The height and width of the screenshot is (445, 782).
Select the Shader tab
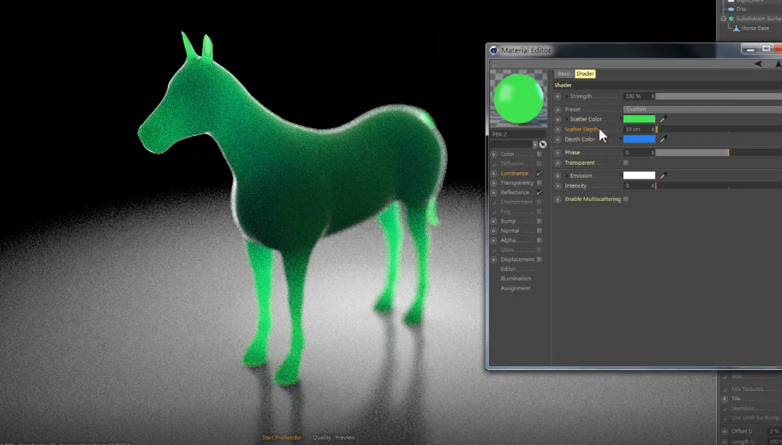[585, 73]
